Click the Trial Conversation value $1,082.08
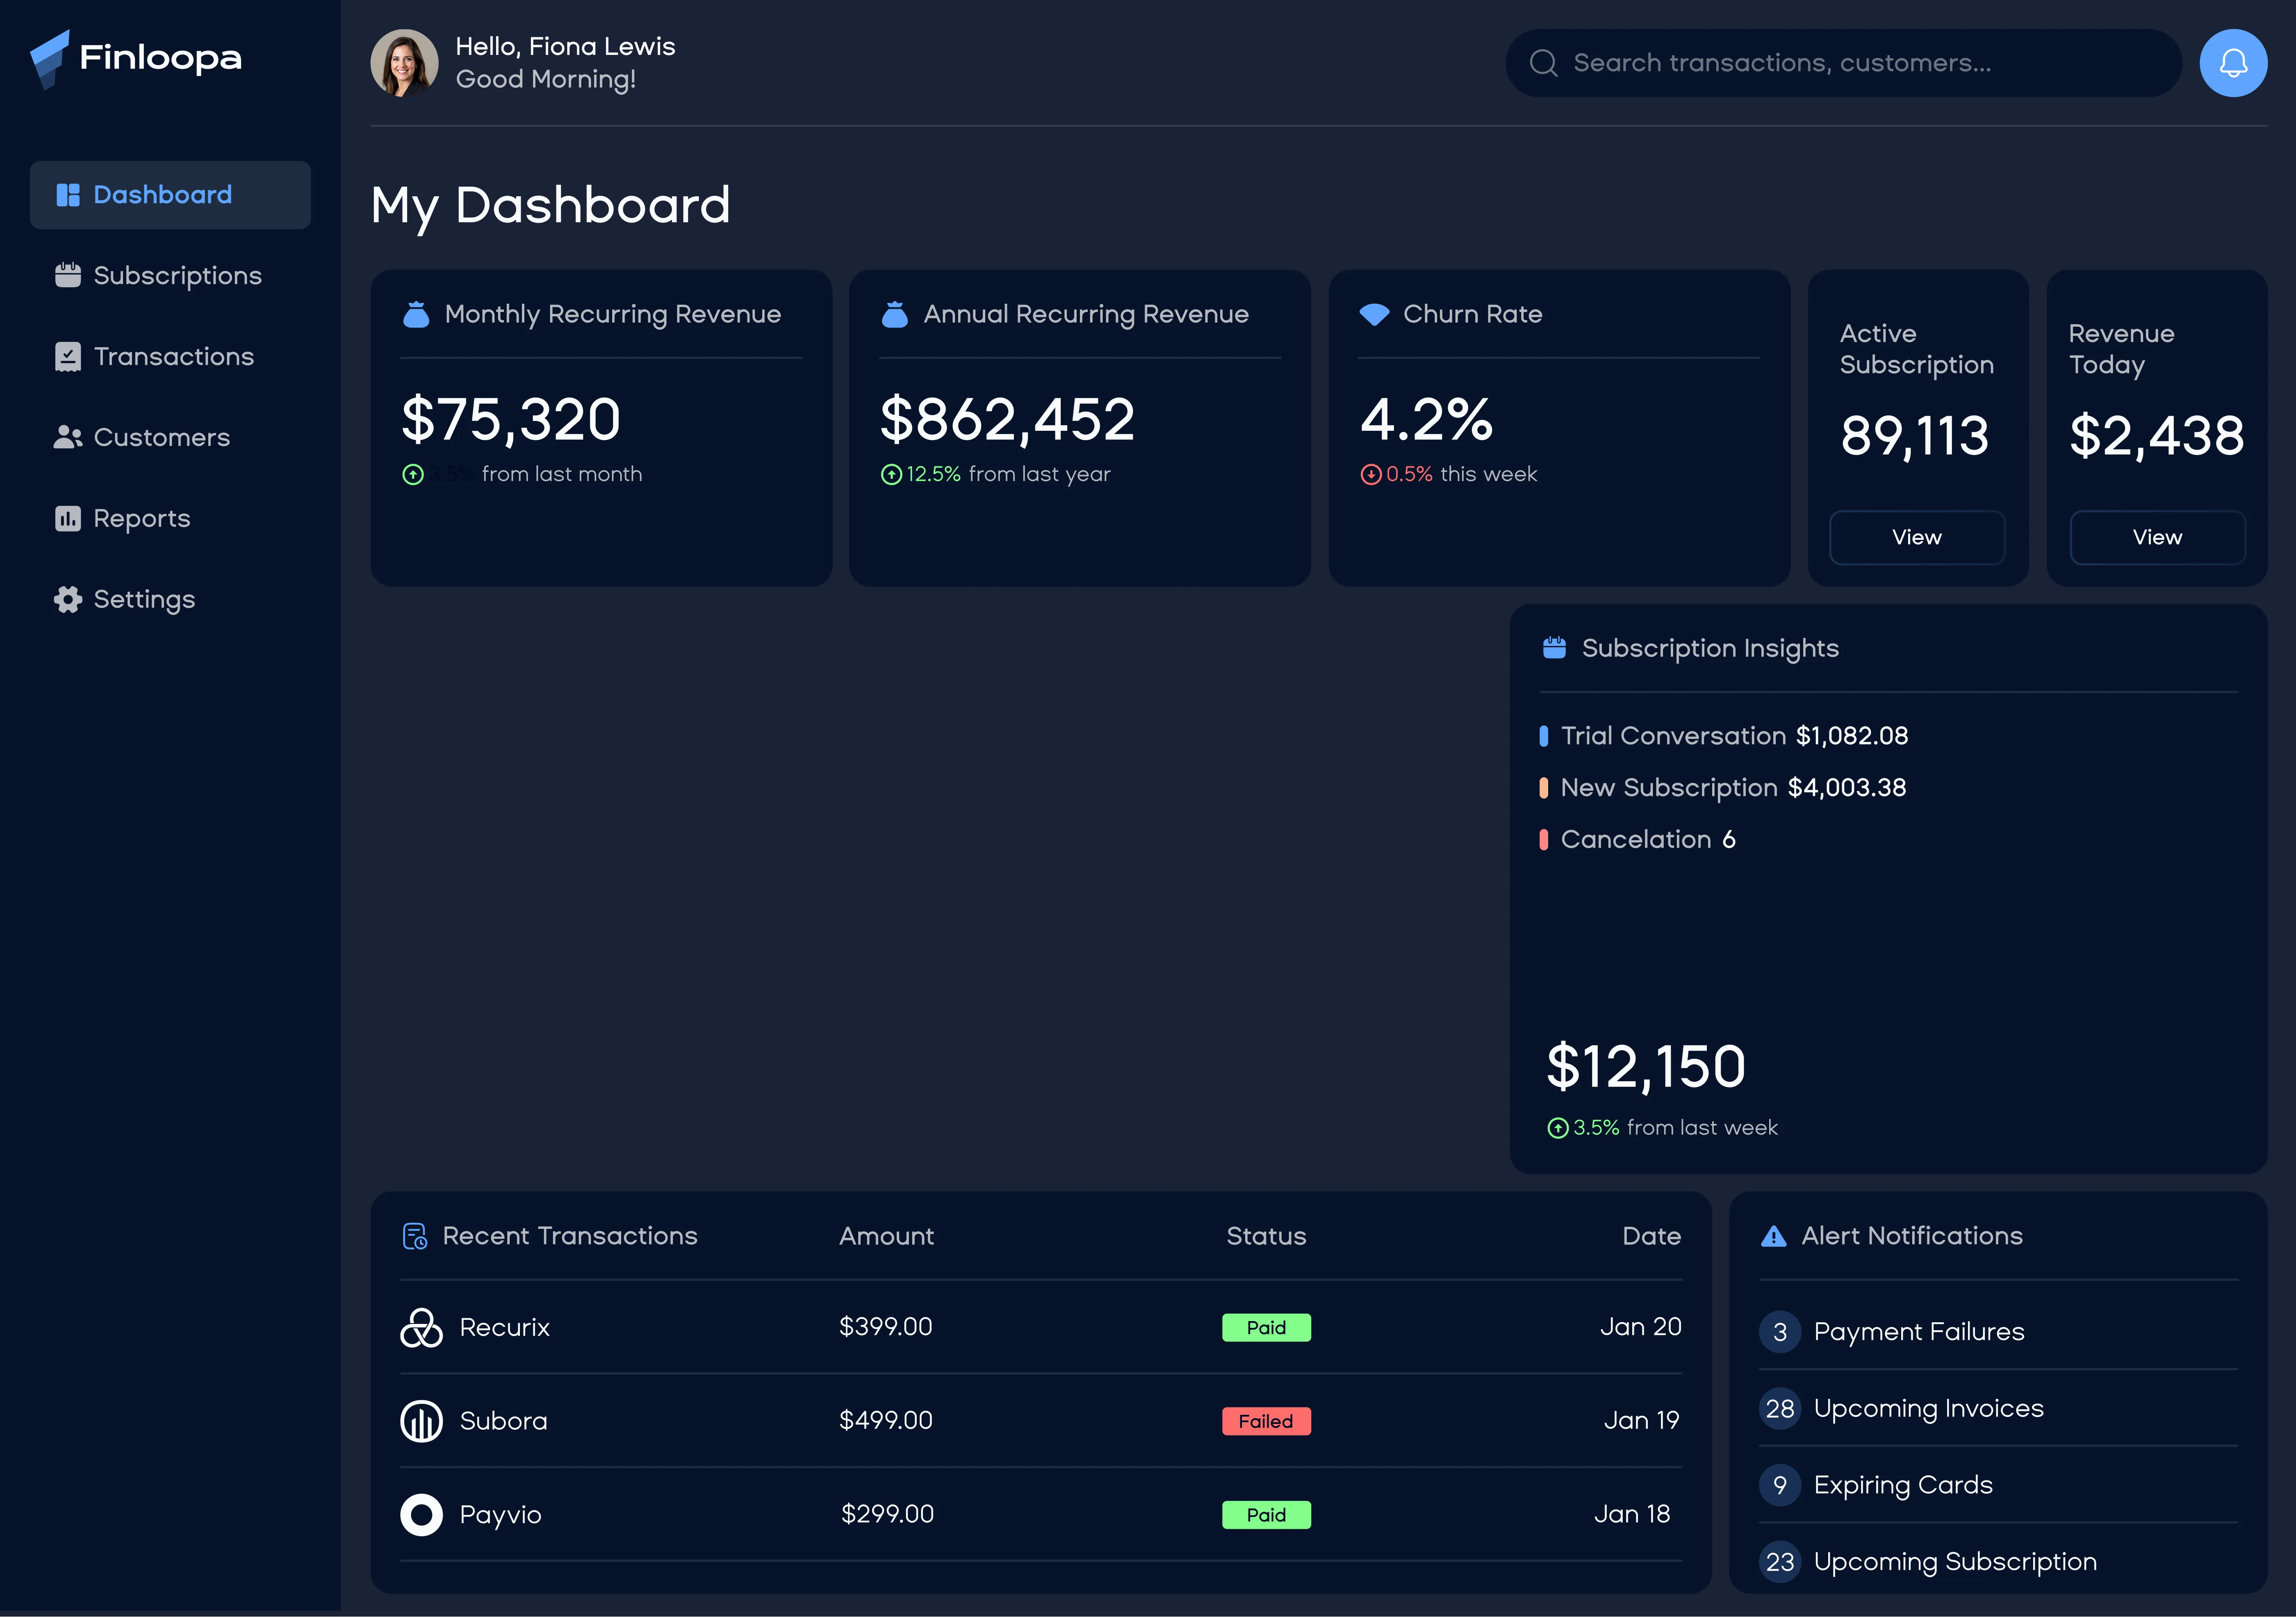 (x=1852, y=736)
